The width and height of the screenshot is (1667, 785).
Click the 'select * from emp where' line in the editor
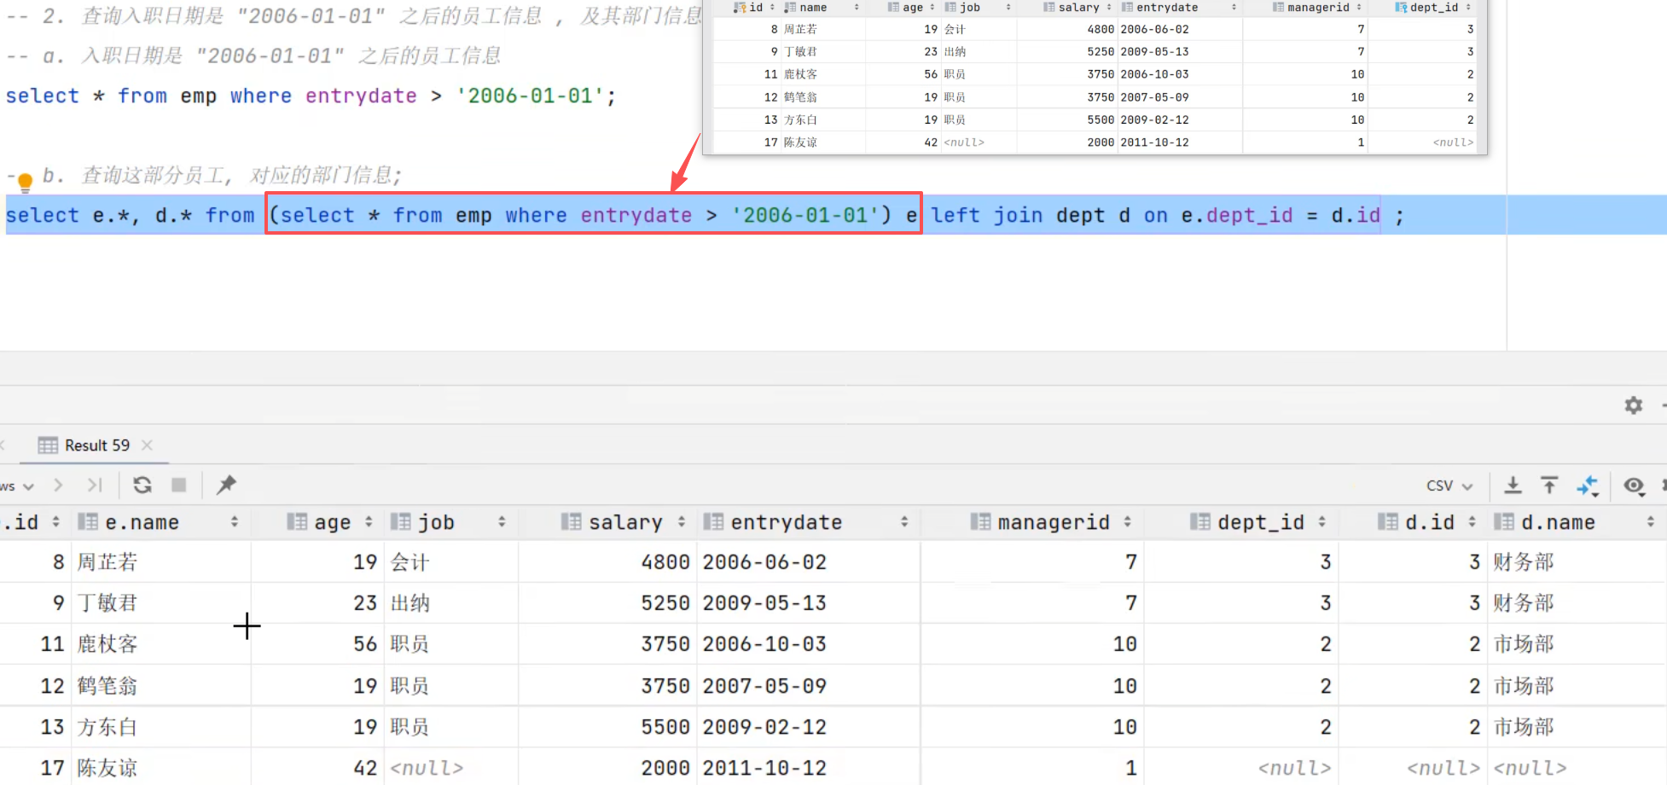(x=311, y=96)
